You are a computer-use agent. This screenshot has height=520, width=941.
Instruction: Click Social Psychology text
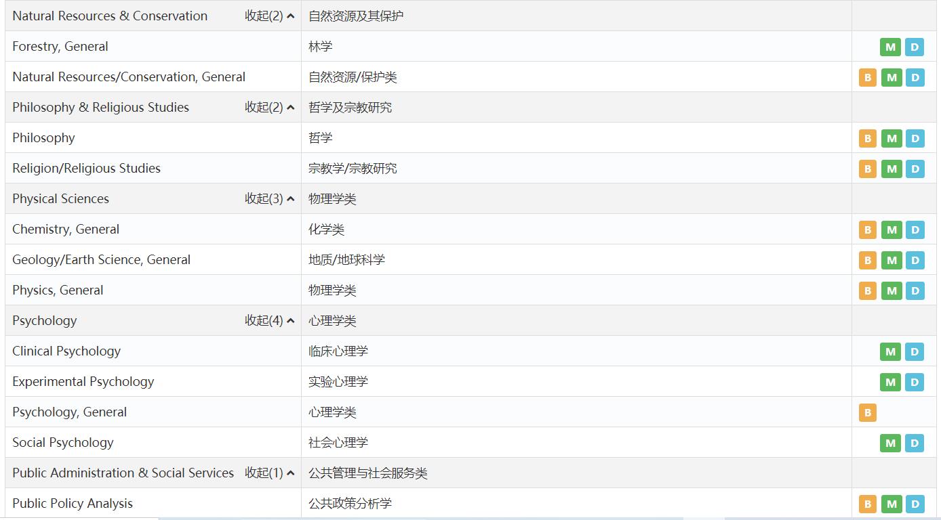63,443
